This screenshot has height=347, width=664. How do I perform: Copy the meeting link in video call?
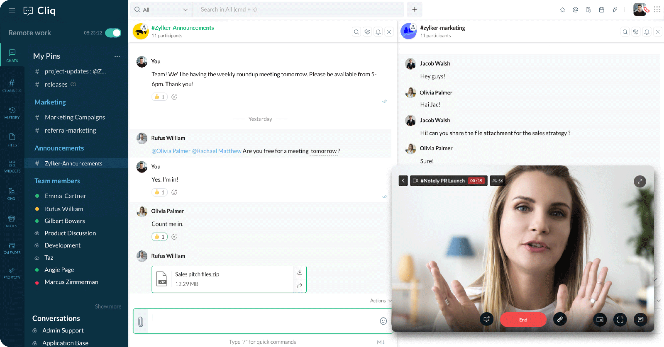[x=560, y=319]
